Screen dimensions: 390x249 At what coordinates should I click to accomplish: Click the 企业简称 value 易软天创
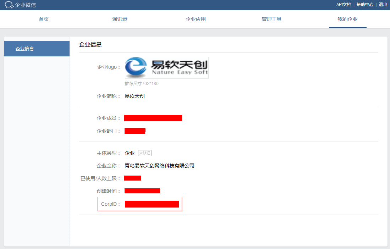coord(134,96)
